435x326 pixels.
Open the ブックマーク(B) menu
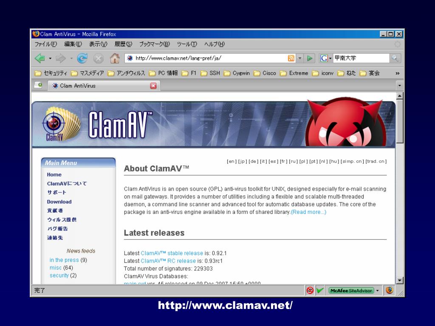tap(154, 44)
